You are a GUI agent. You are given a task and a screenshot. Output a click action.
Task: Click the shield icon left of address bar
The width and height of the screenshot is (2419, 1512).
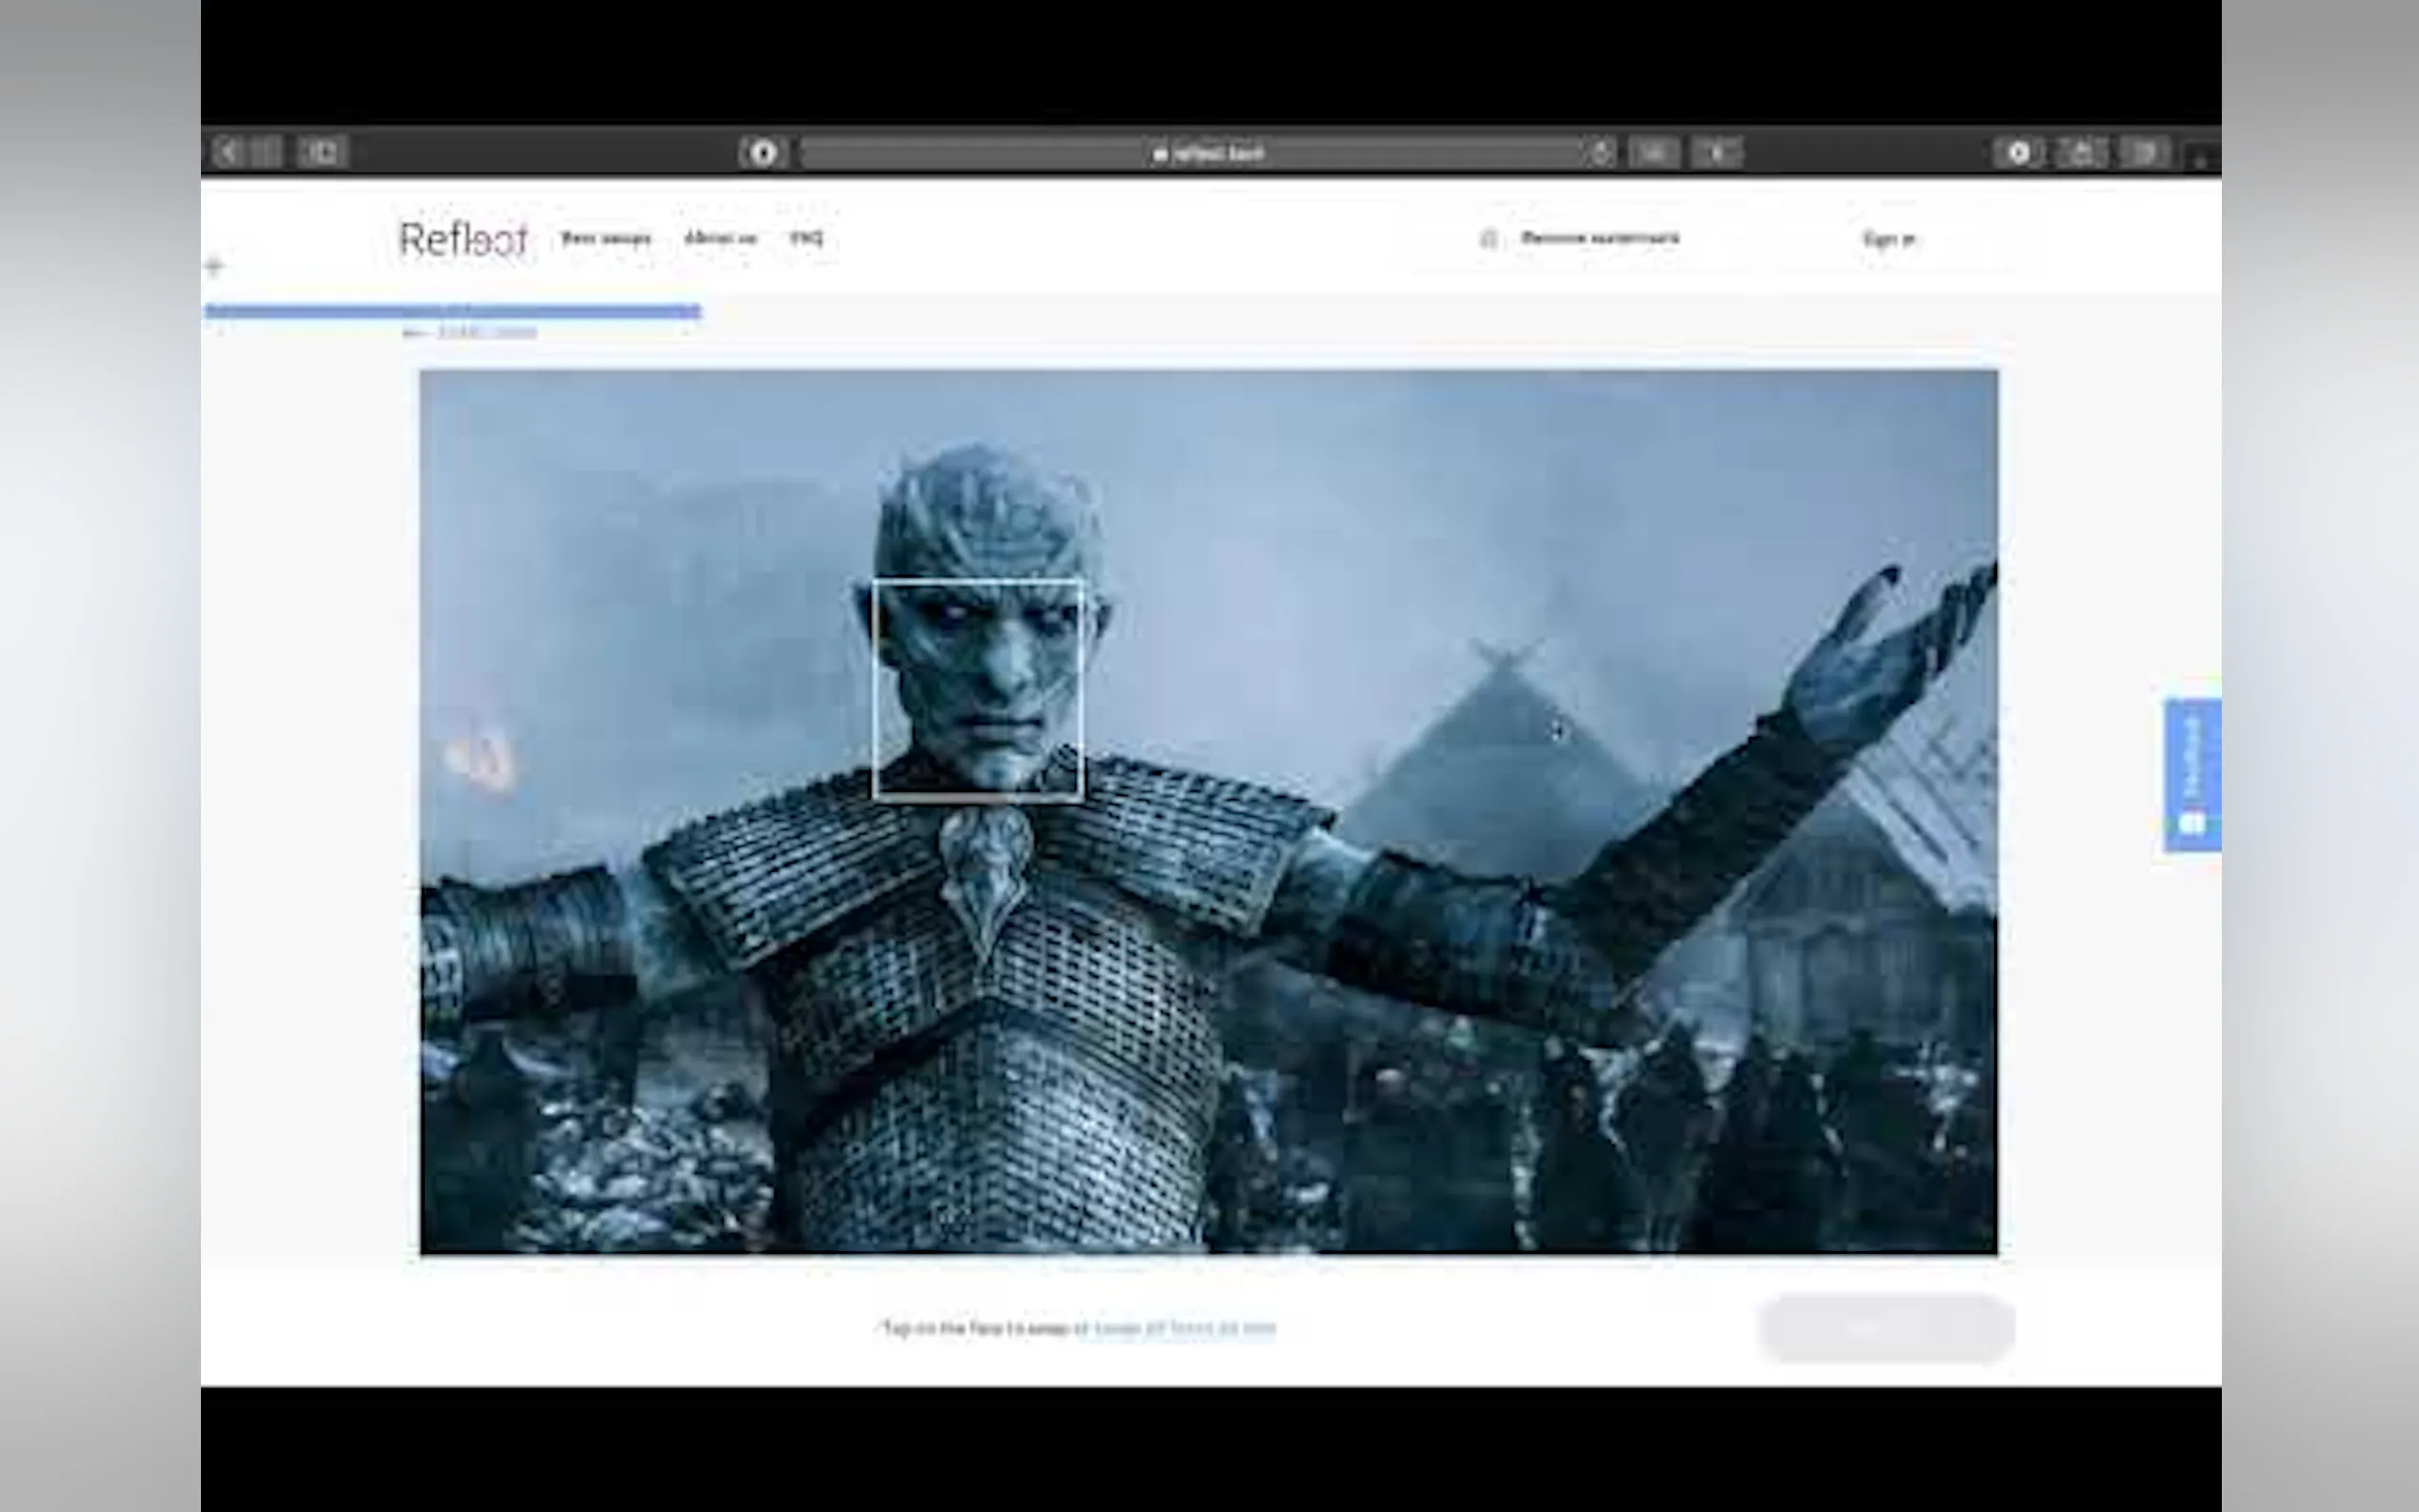click(x=763, y=153)
